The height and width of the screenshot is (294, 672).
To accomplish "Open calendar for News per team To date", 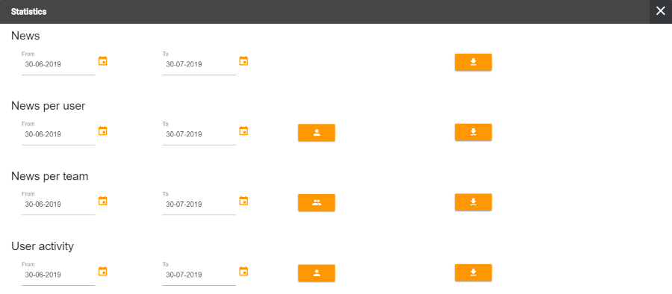I will (x=243, y=201).
